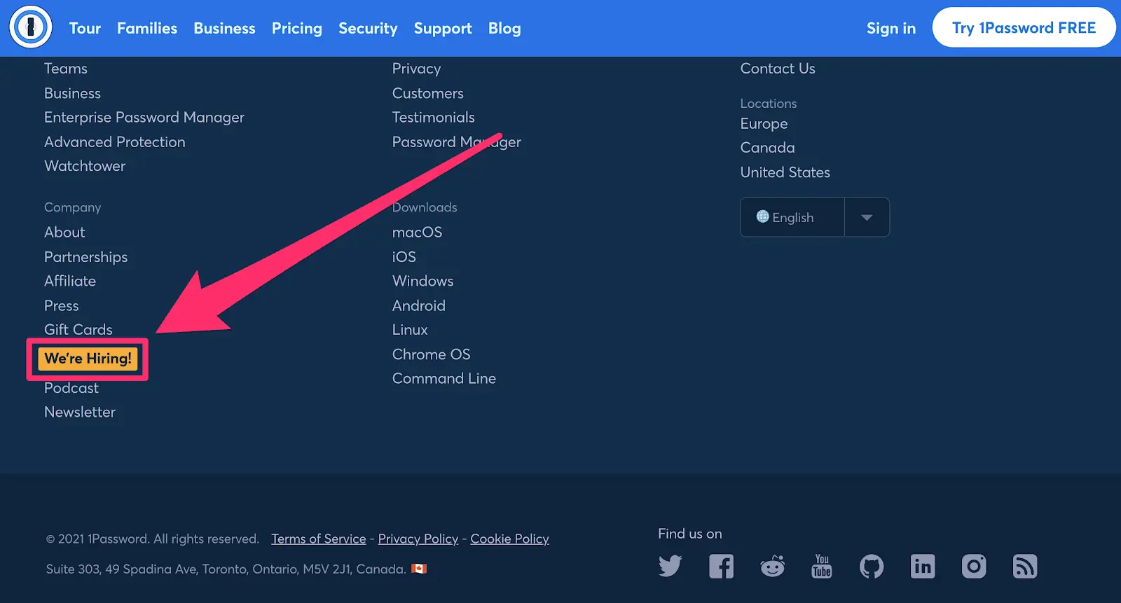Open the Terms of Service link
The image size is (1121, 603).
tap(319, 539)
